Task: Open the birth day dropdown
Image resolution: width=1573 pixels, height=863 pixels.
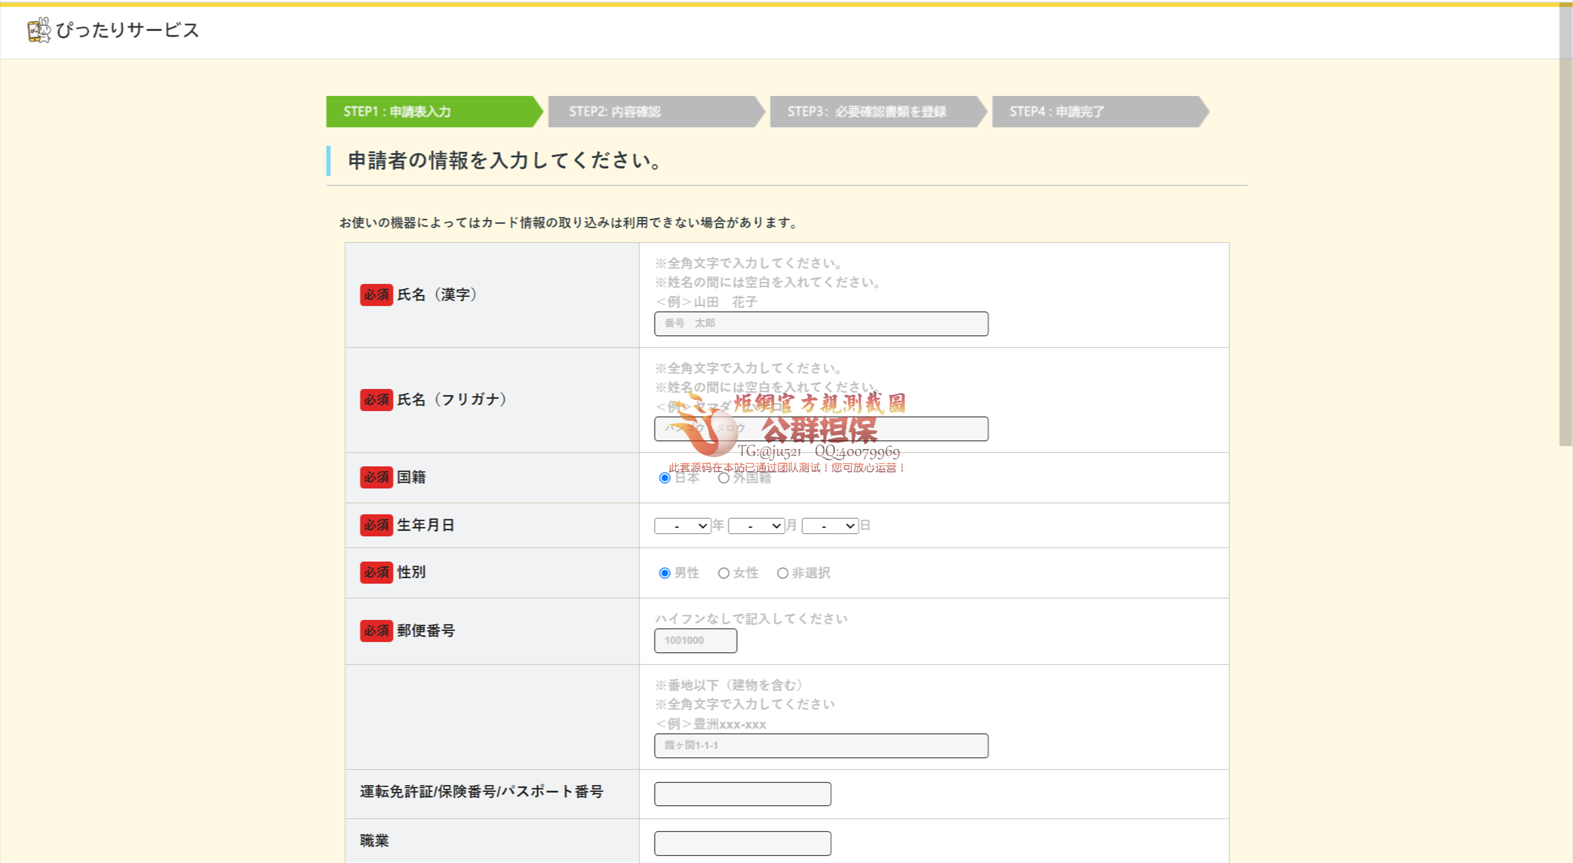Action: coord(830,526)
